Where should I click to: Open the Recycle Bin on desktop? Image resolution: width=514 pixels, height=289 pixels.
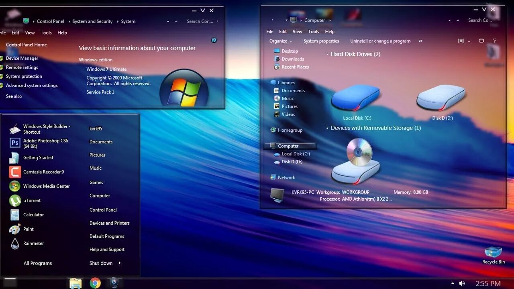(x=494, y=252)
